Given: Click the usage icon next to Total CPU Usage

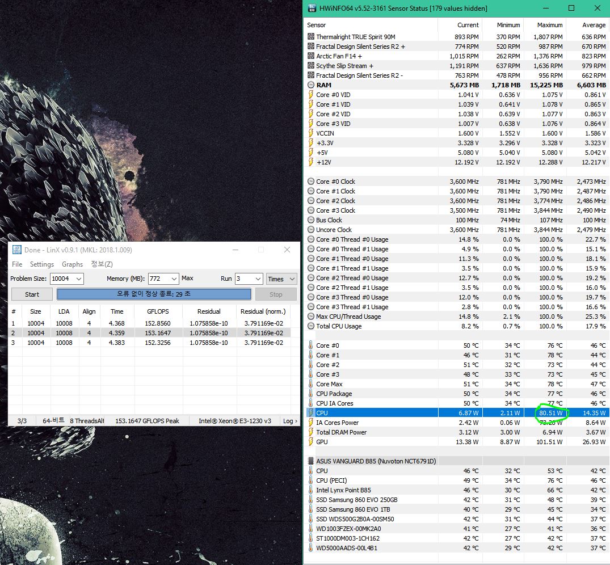Looking at the screenshot, I should pos(311,326).
